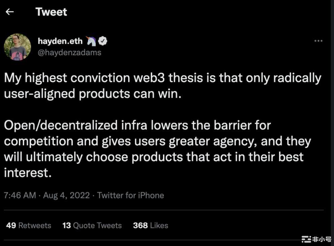The image size is (334, 246).
Task: Open the hayden.eth display name
Action: 60,41
